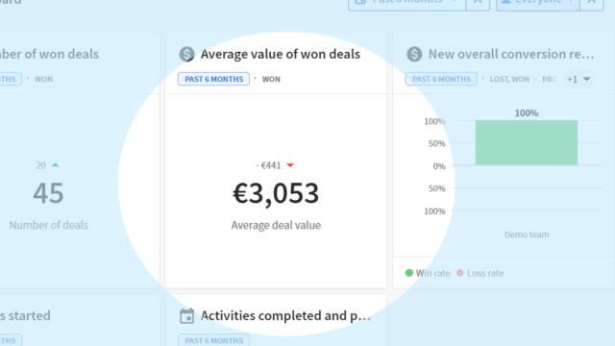Expand the +1 more filters dropdown

coord(578,79)
